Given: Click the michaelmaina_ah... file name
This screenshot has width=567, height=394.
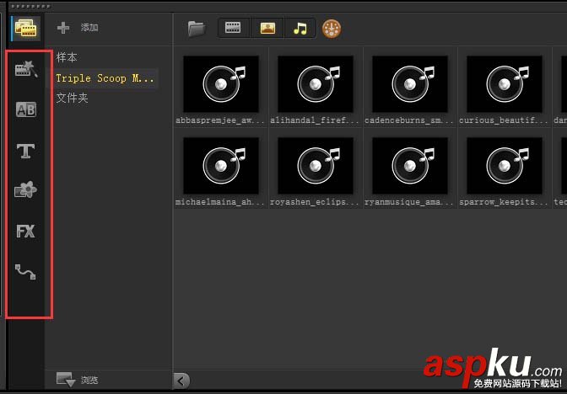Looking at the screenshot, I should click(220, 202).
